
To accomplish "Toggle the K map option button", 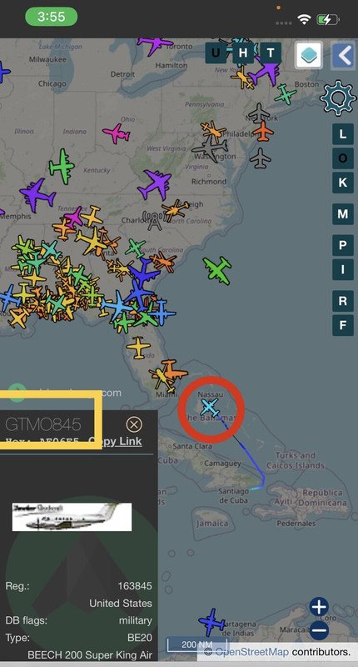I will click(x=343, y=183).
